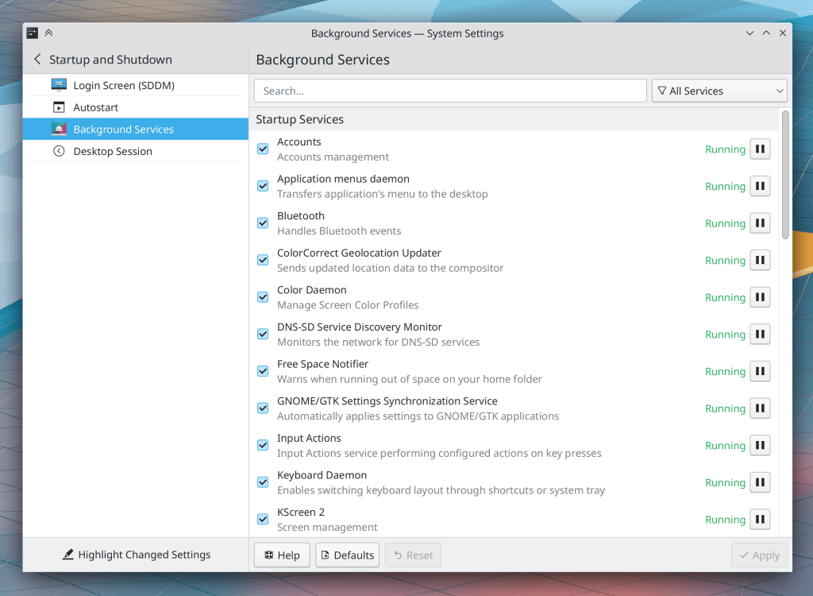This screenshot has width=813, height=596.
Task: Open Help from the bottom bar
Action: pos(282,555)
